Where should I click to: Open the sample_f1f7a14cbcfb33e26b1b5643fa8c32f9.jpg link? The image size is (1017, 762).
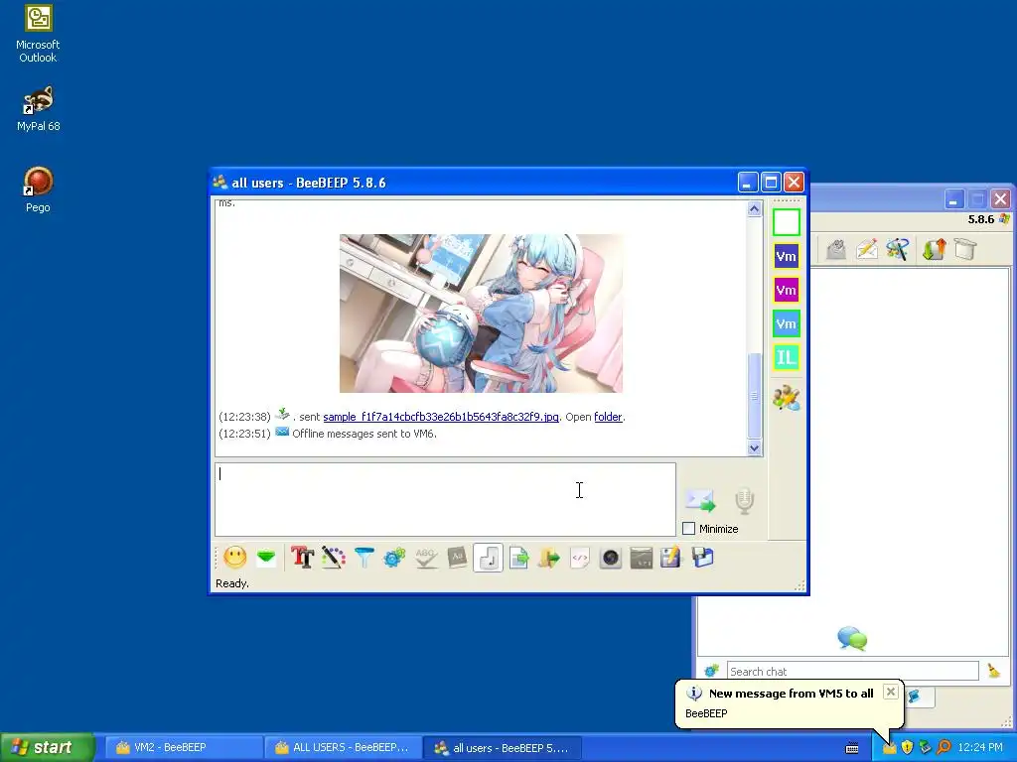click(x=440, y=417)
